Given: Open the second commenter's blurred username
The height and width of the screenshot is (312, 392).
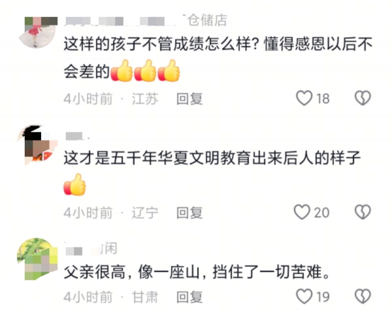Looking at the screenshot, I should click(x=76, y=136).
